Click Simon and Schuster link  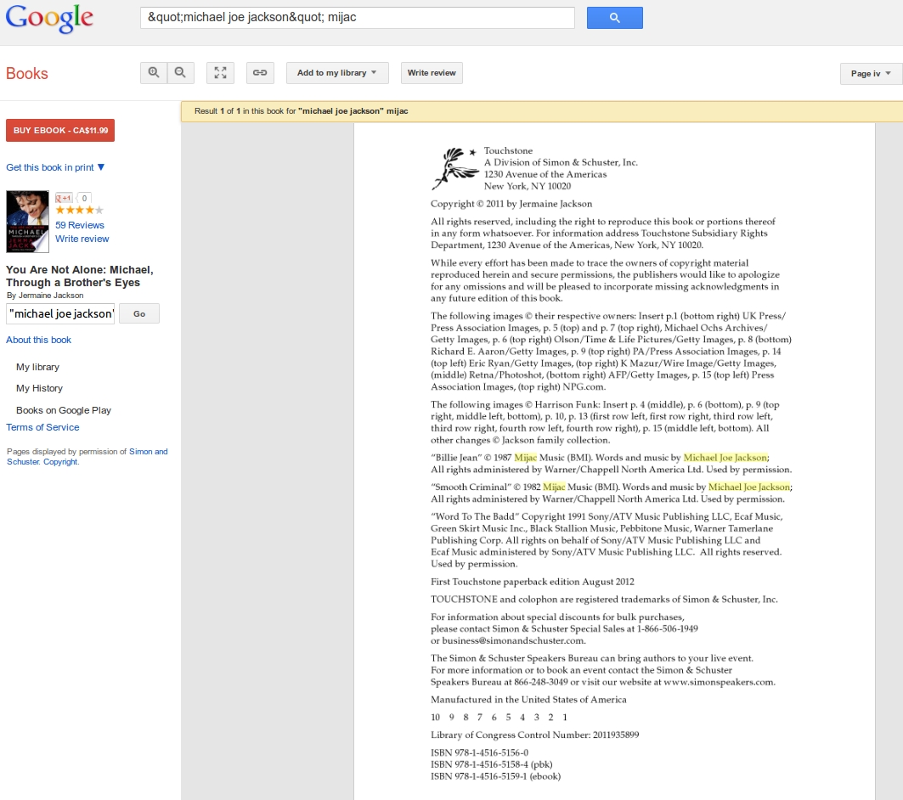[87, 456]
